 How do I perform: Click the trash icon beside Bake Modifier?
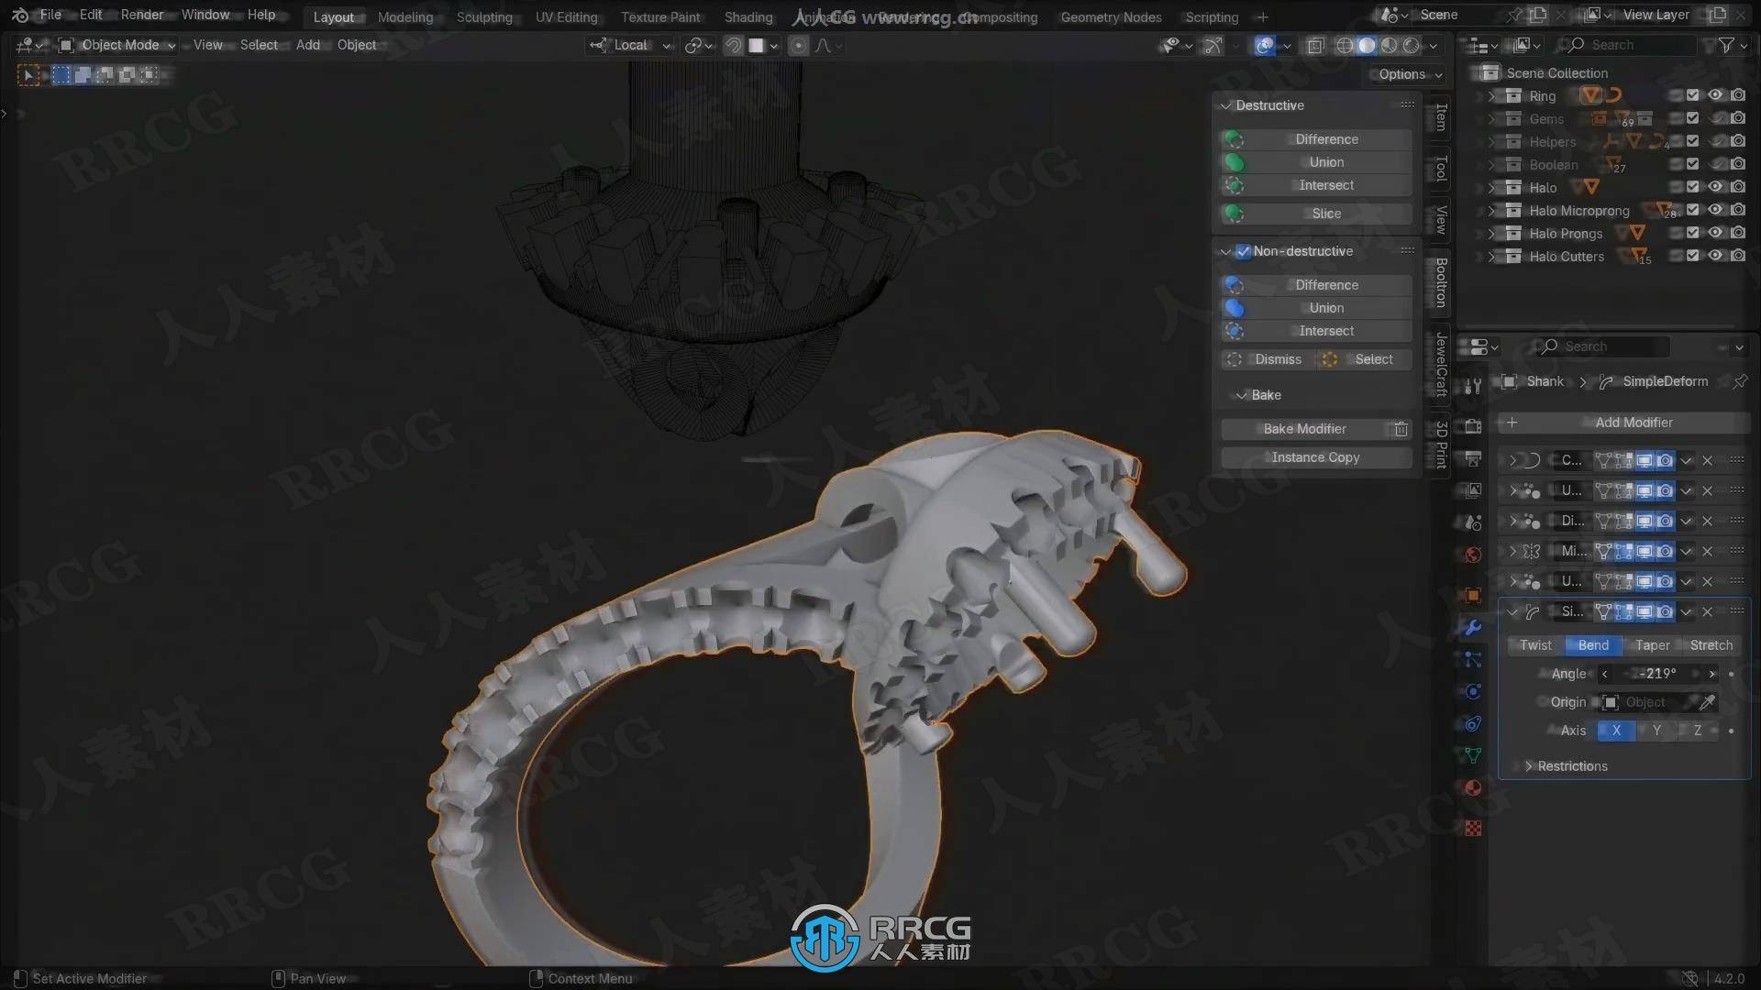point(1401,429)
